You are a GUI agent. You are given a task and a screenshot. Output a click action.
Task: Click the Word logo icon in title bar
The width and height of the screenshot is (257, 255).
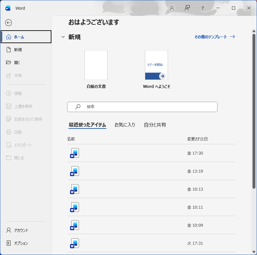[8, 8]
